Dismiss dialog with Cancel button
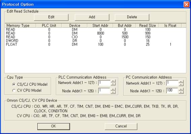Image resolution: width=191 pixels, height=134 pixels. coord(121,126)
